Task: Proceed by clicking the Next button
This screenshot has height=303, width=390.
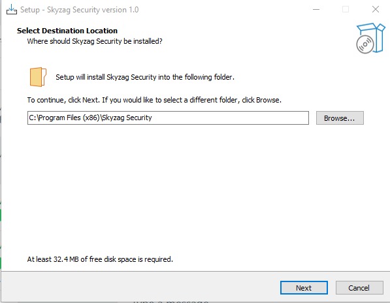Action: tap(304, 287)
